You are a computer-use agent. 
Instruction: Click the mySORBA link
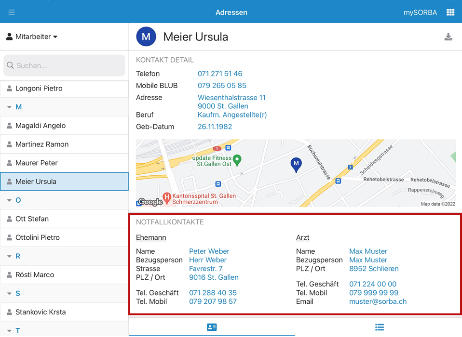click(x=420, y=13)
